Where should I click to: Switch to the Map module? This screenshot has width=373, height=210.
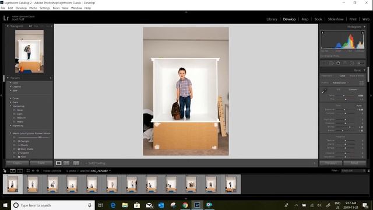[305, 19]
